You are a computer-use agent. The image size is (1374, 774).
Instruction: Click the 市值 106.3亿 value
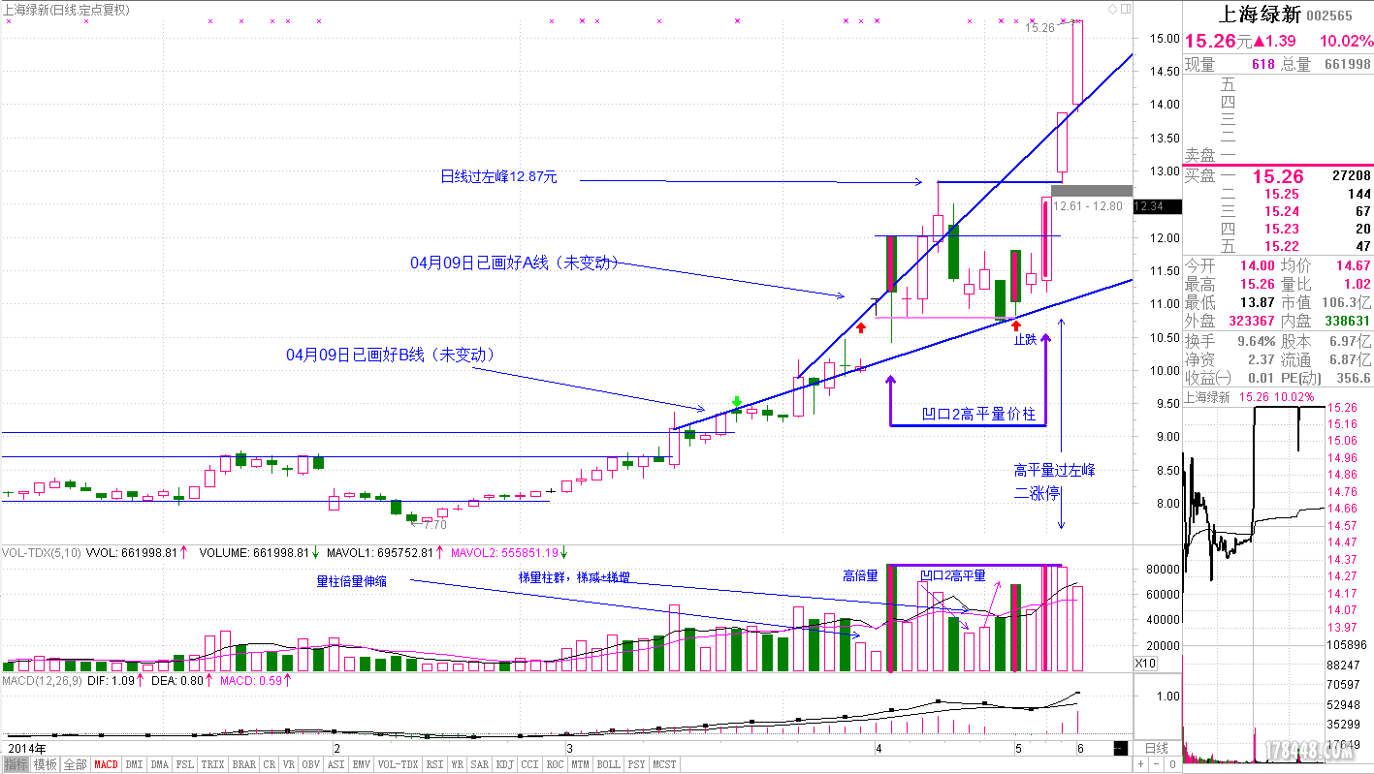point(1346,303)
